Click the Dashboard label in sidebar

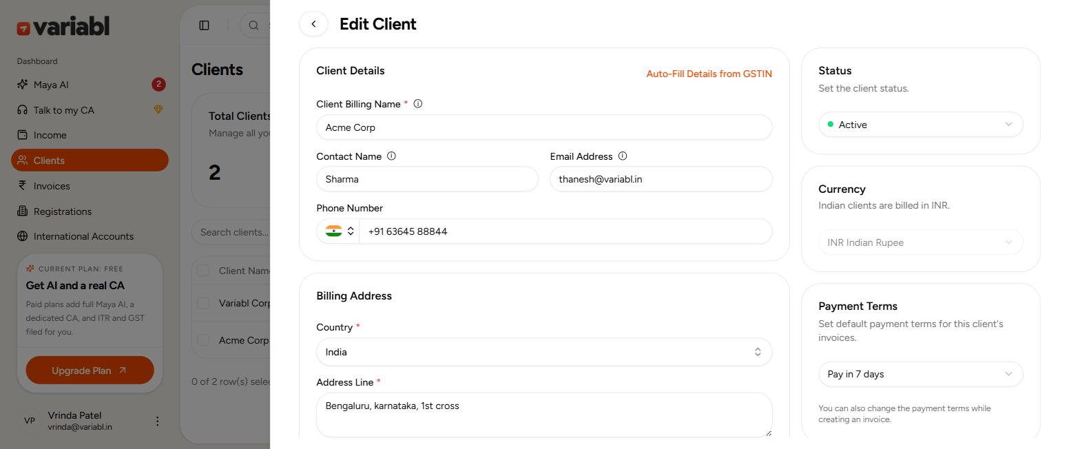pos(37,61)
